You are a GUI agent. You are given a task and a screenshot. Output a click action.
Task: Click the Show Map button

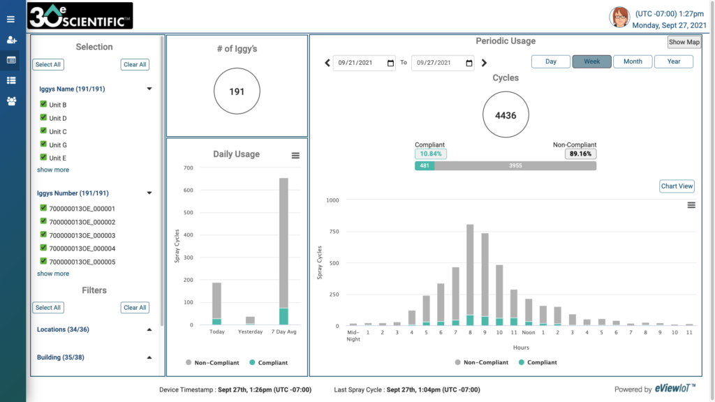(x=684, y=42)
